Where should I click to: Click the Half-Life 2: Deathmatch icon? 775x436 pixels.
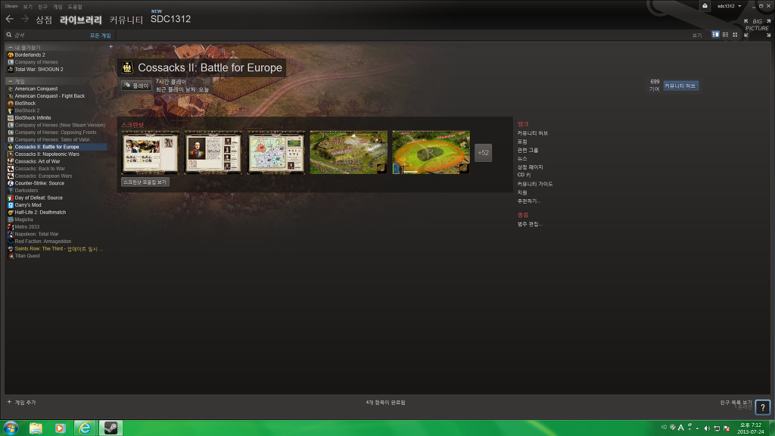tap(11, 212)
